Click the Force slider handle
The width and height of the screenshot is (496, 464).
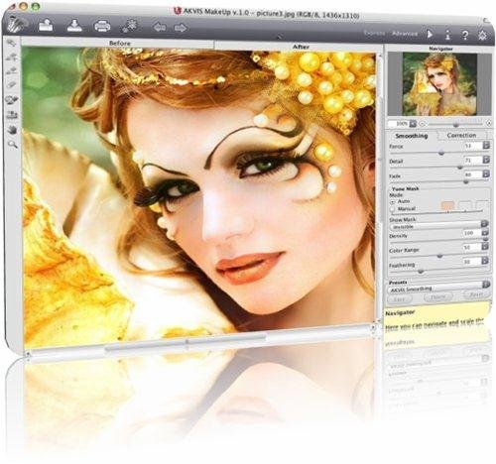(441, 153)
